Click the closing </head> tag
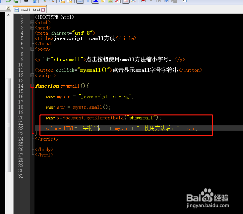The height and width of the screenshot is (214, 243). click(44, 44)
